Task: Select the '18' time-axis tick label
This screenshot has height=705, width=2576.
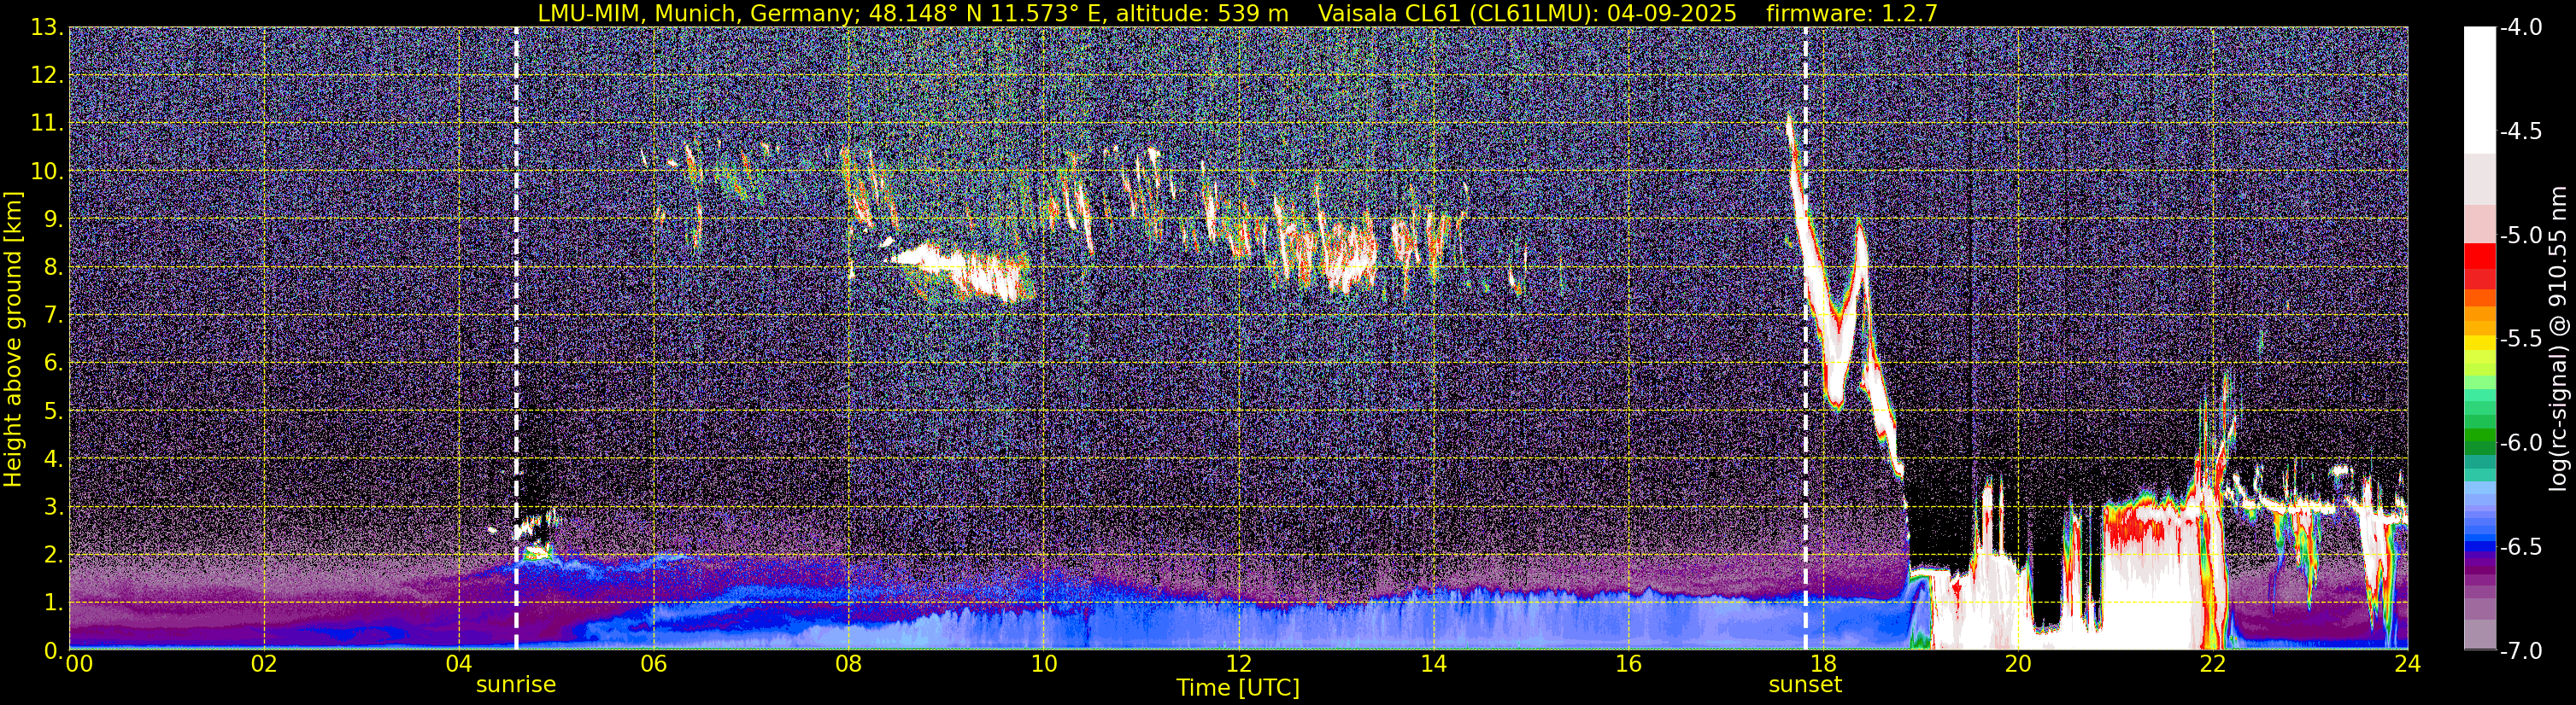Action: click(x=1823, y=665)
